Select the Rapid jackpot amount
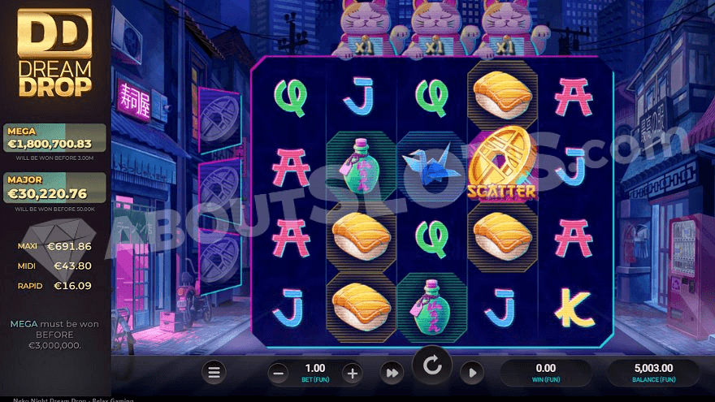Viewport: 715px width, 402px height. point(72,286)
